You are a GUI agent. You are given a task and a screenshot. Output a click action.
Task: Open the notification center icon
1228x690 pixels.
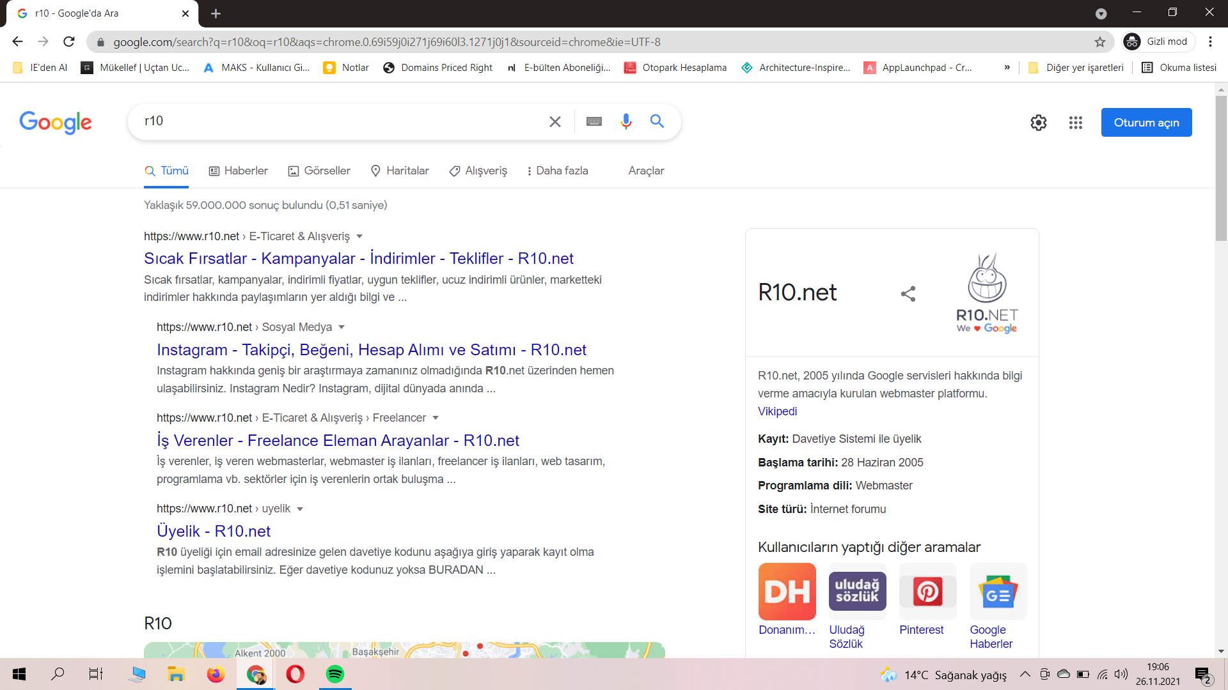point(1203,675)
